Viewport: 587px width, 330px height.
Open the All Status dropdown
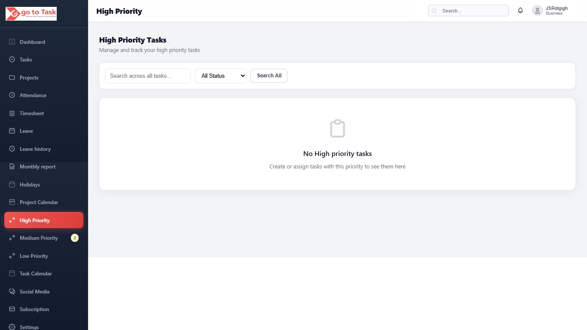point(221,76)
